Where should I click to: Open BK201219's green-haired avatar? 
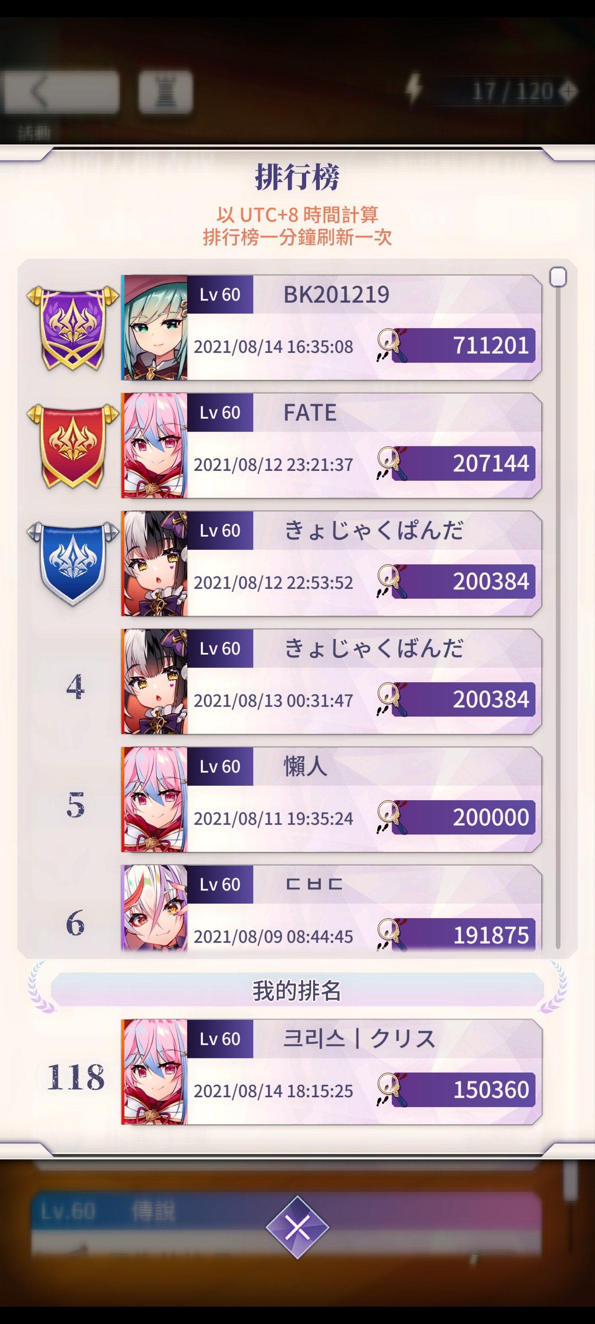click(x=155, y=328)
